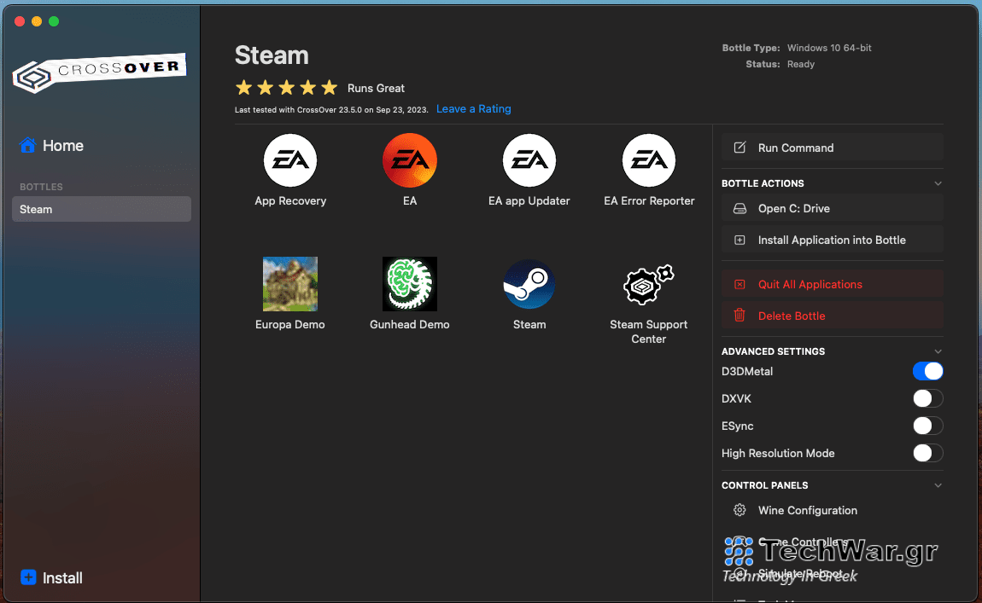The height and width of the screenshot is (603, 982).
Task: Turn on High Resolution Mode
Action: (x=927, y=453)
